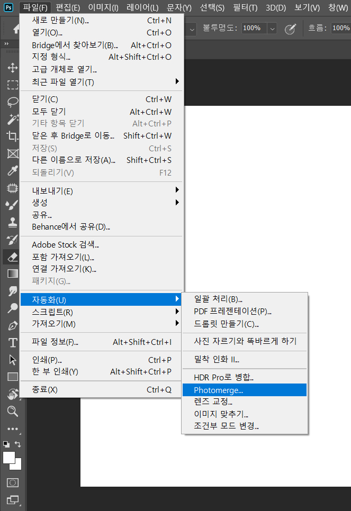Choose 새로 만들기(N)... from File menu
The image size is (351, 511).
(x=102, y=20)
